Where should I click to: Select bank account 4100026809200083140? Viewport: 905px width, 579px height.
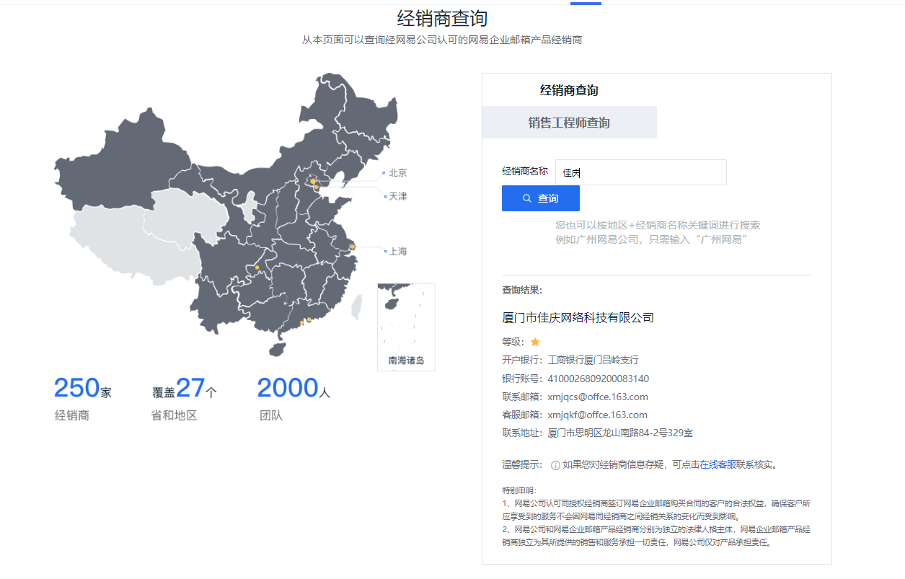pos(599,379)
